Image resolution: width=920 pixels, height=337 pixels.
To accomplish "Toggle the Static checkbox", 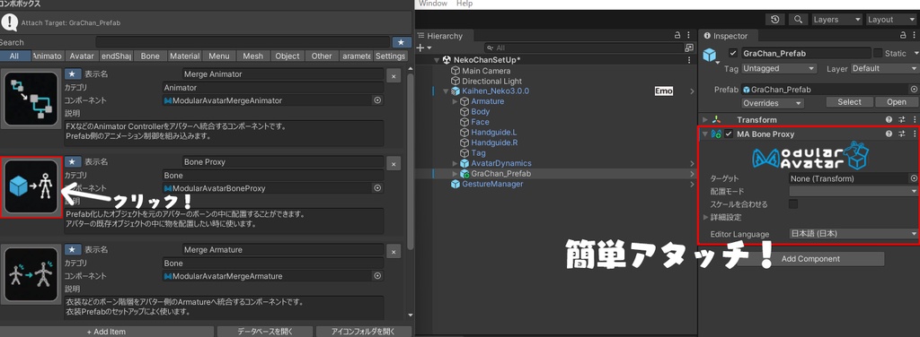I will pyautogui.click(x=879, y=53).
